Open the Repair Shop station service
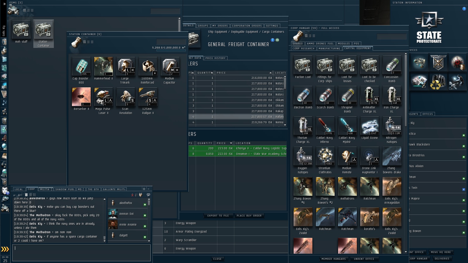Screen dimensions: 468x263 tap(457, 82)
